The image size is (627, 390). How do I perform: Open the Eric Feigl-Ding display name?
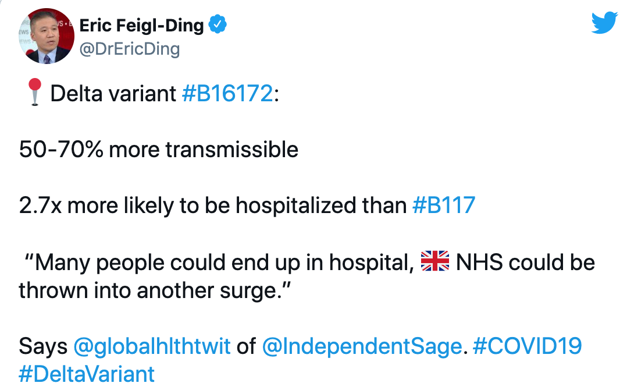pos(141,25)
